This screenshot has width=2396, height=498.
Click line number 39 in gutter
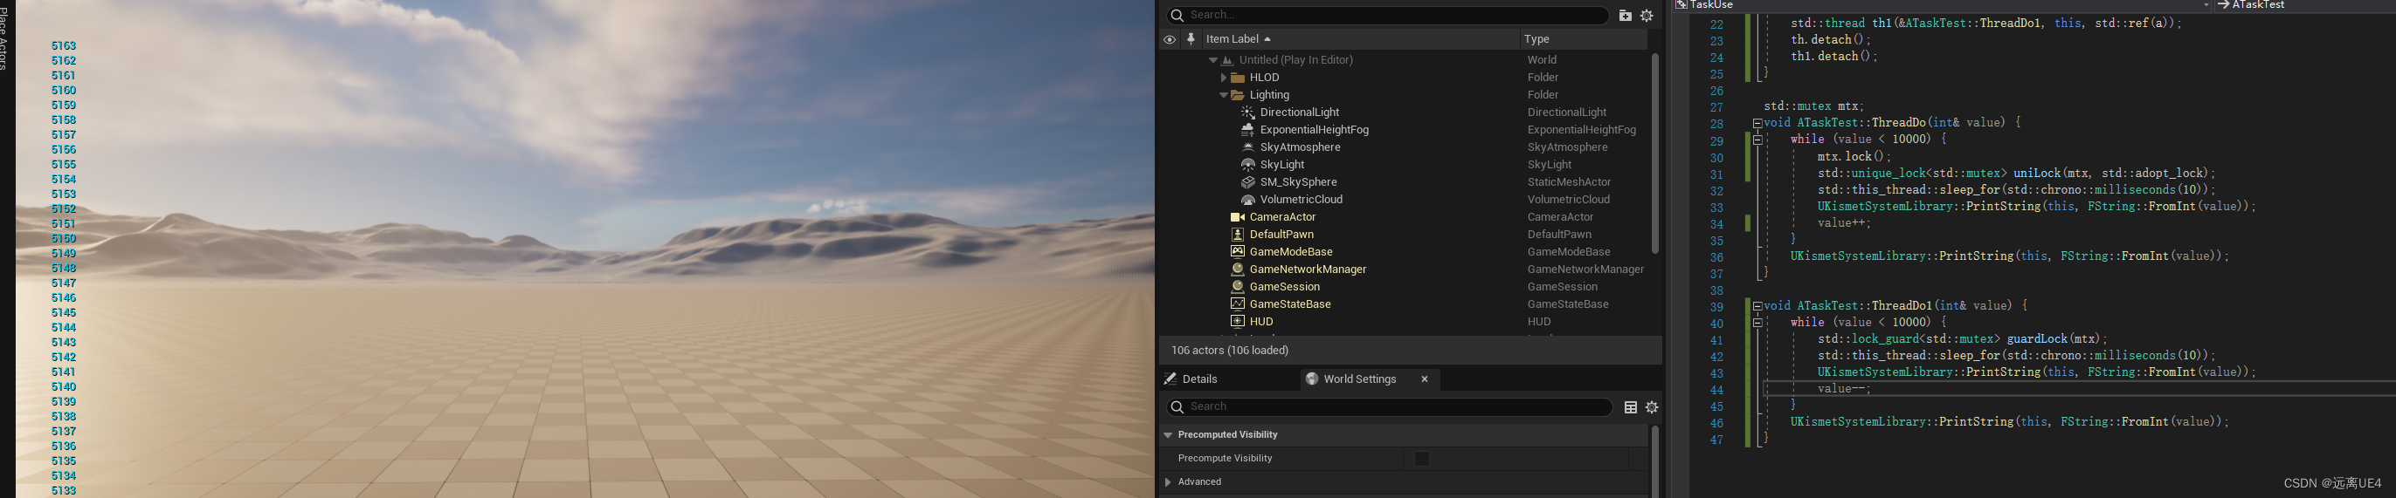1716,308
